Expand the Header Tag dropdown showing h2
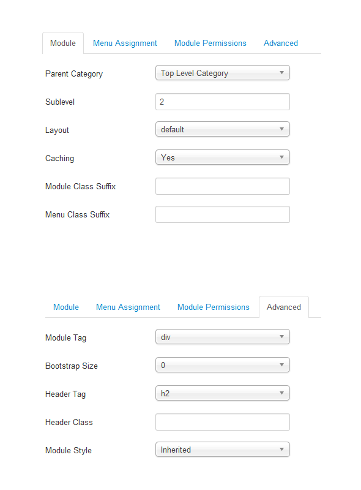Viewport: 361px width, 490px height. 222,393
